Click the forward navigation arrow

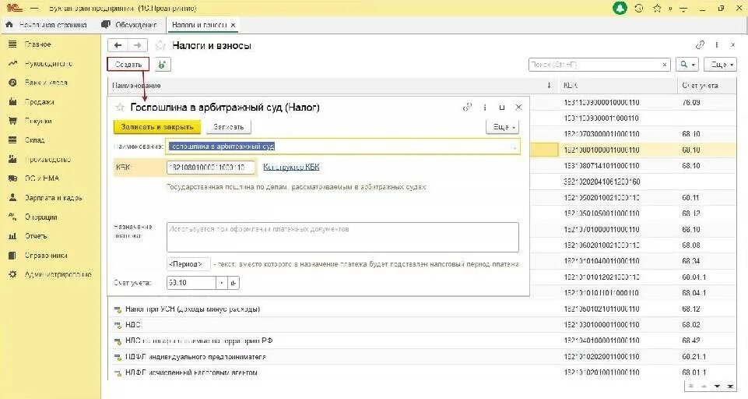coord(138,45)
